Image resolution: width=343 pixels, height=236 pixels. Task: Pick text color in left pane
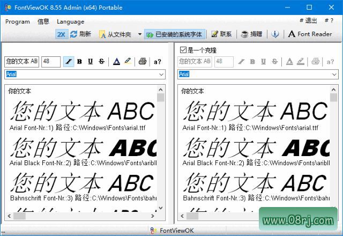[x=116, y=62]
